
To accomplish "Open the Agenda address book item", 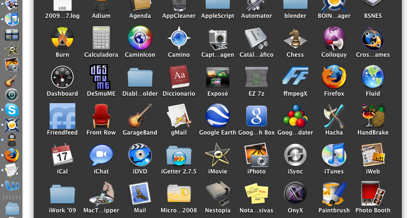I will [x=140, y=5].
